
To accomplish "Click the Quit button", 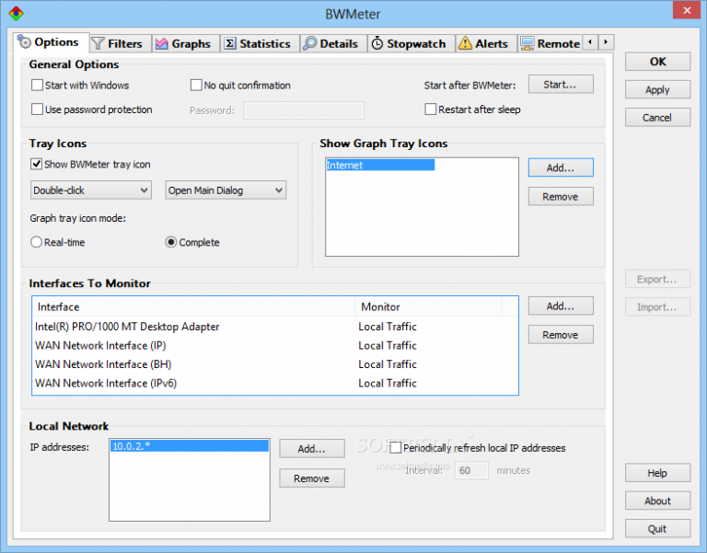I will coord(657,529).
